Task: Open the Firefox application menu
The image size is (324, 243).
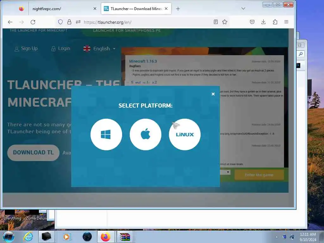Action: (286, 22)
